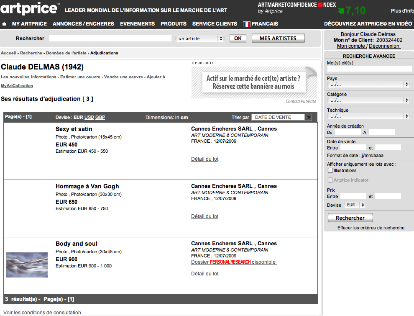Open 'Détail du lot' for Body and soul
This screenshot has height=316, width=414.
(x=204, y=274)
